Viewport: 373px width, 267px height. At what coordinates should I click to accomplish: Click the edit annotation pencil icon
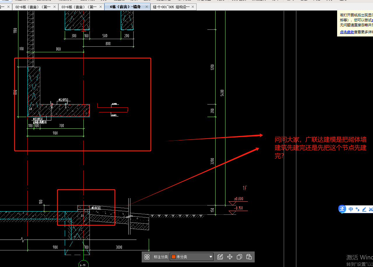click(x=220, y=257)
